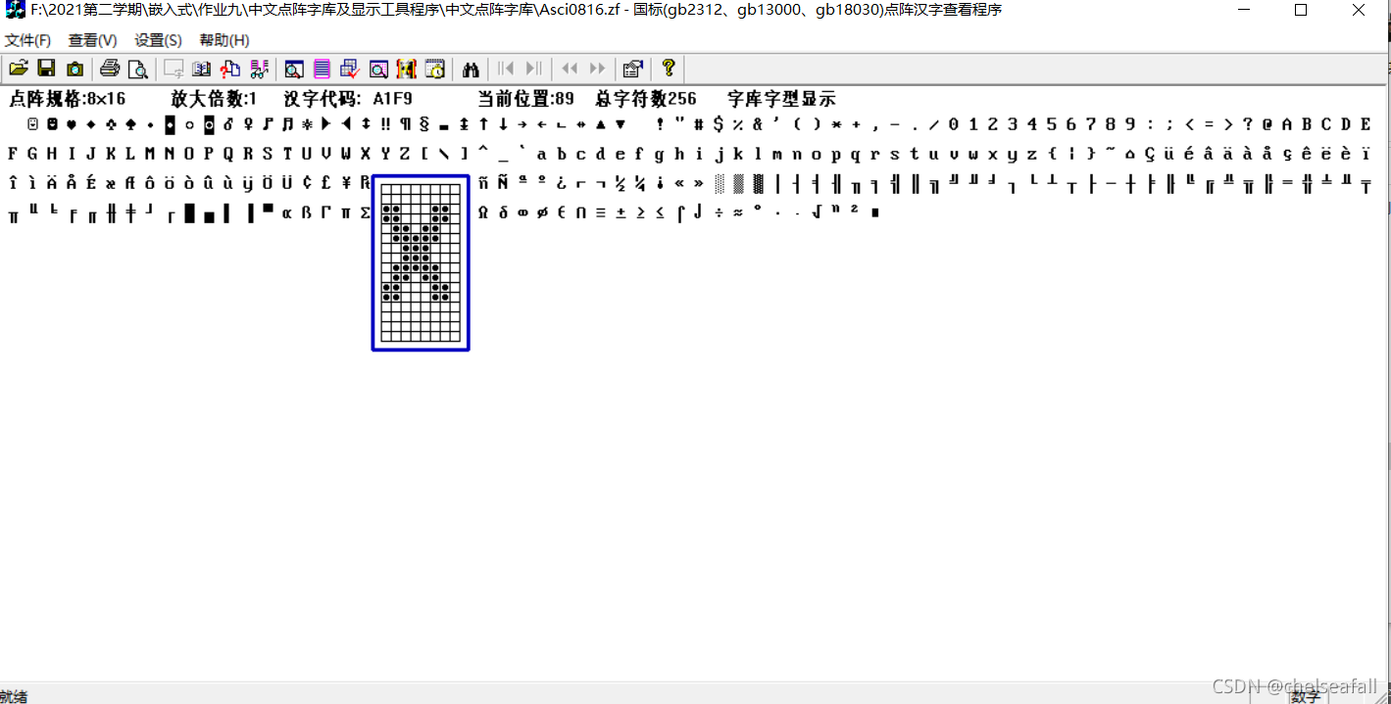This screenshot has width=1391, height=704.
Task: Click the enlarged dot matrix glyph preview
Action: (420, 261)
